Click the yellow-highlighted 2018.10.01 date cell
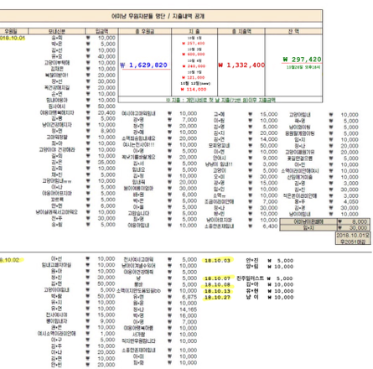 (13, 38)
